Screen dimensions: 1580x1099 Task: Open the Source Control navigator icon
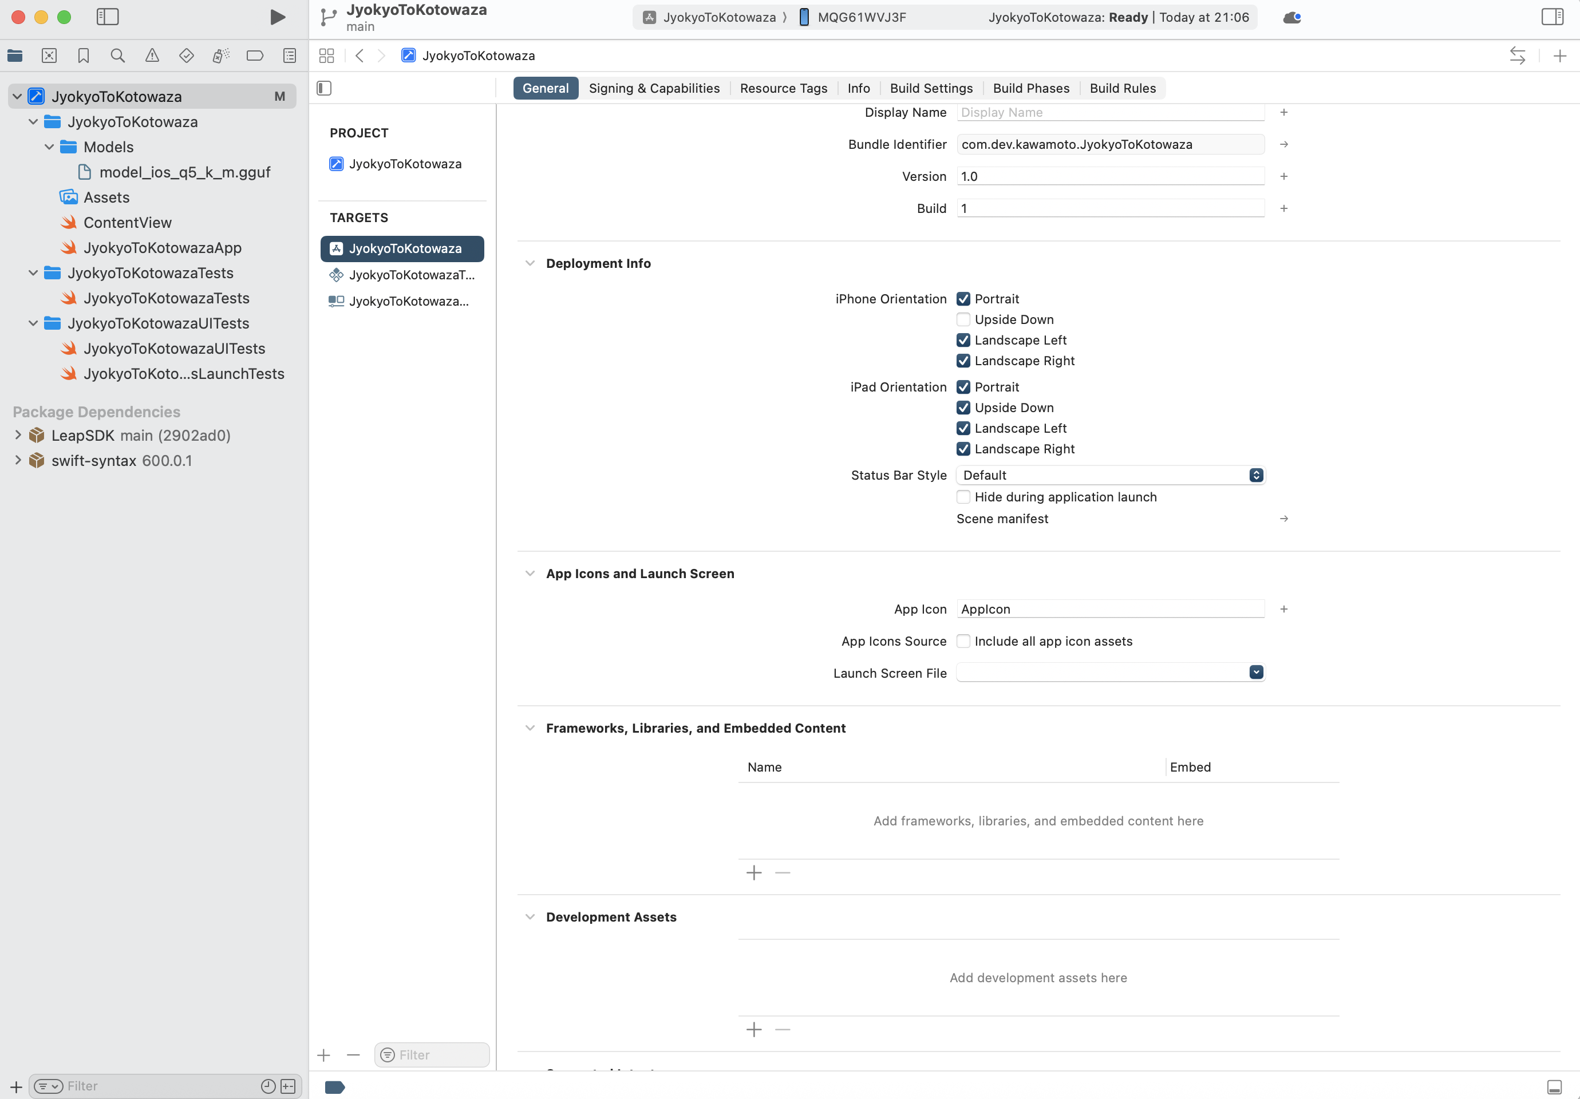tap(49, 56)
